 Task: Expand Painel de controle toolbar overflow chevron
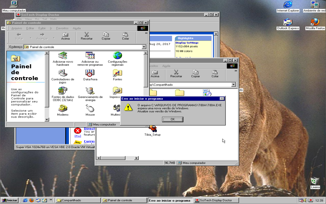click(x=146, y=33)
